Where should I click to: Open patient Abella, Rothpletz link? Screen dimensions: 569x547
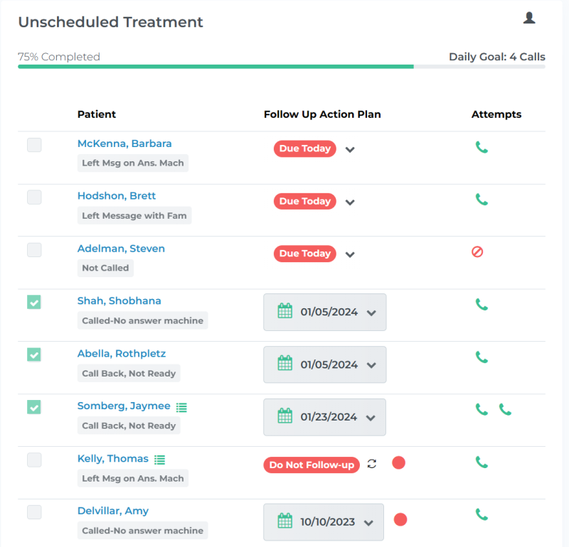pyautogui.click(x=121, y=354)
